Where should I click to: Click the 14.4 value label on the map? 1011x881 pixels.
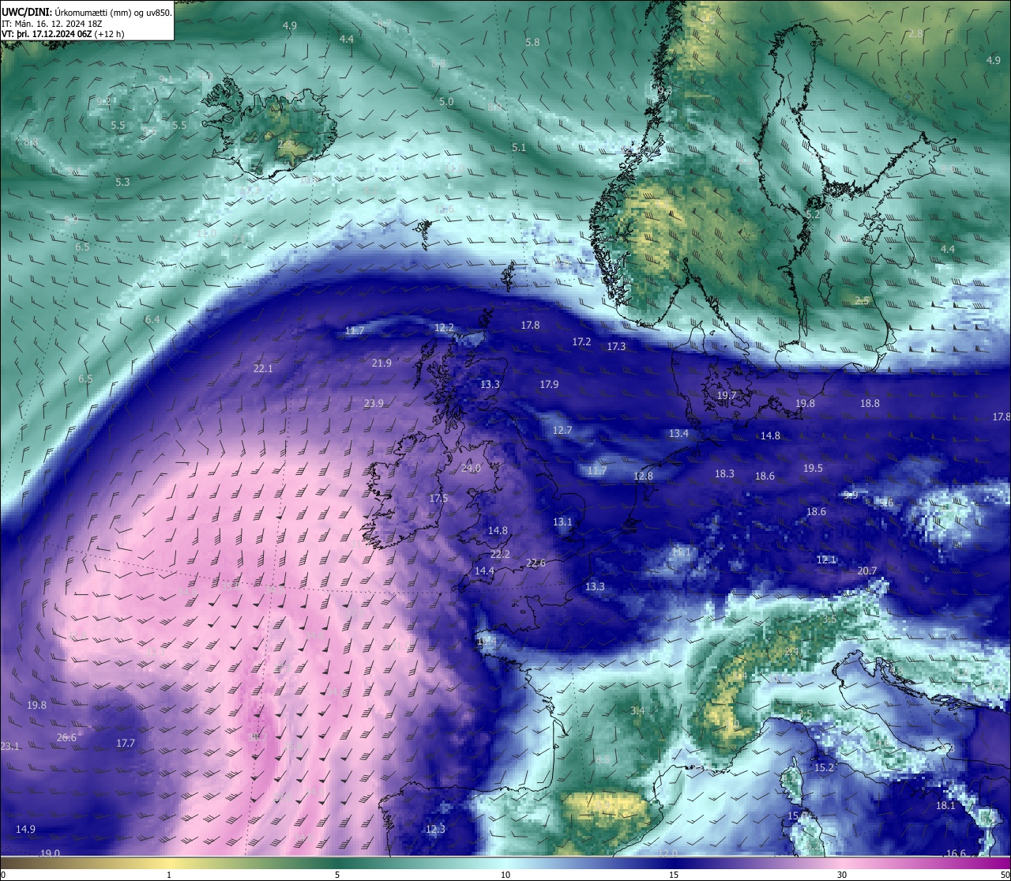point(484,571)
